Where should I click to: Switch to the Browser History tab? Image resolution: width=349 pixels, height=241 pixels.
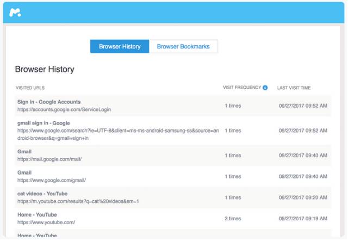(x=120, y=46)
